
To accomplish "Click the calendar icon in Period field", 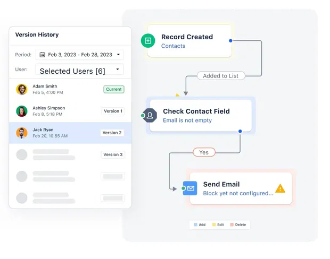I will [42, 55].
